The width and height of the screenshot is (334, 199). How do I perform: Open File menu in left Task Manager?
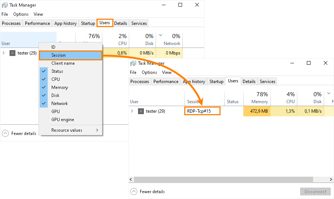point(5,14)
